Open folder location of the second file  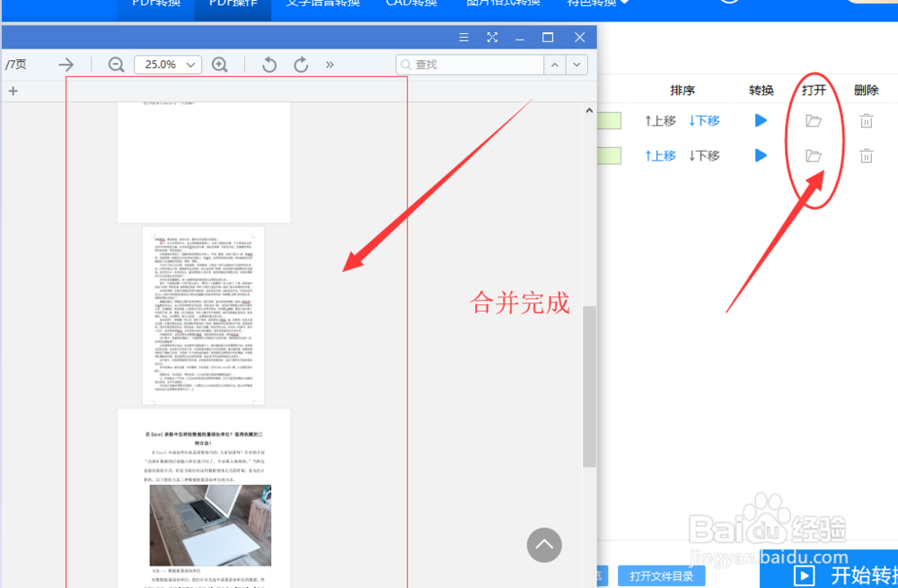(814, 154)
